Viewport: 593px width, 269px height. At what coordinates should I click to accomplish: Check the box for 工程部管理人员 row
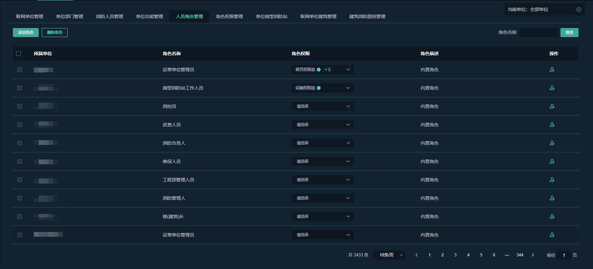[x=20, y=180]
